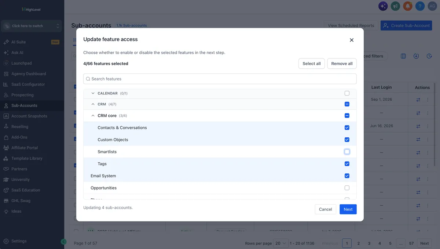Collapse the CRM core subgroup
The width and height of the screenshot is (440, 249).
(93, 116)
